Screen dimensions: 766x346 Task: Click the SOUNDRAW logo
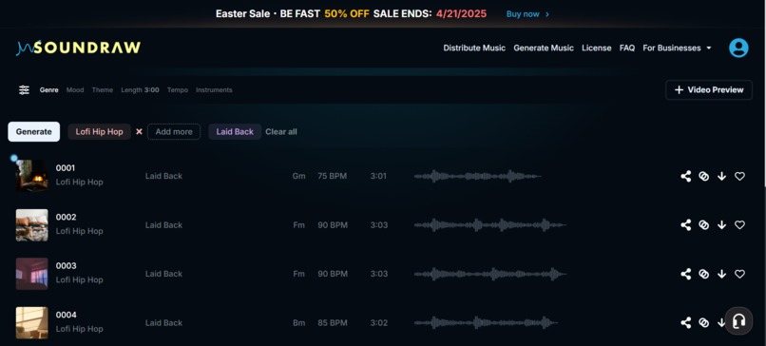click(x=78, y=48)
